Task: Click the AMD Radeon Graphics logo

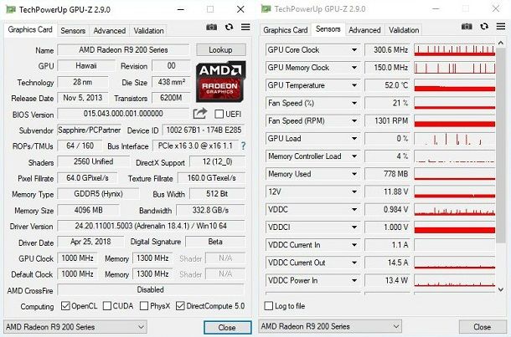Action: point(220,82)
